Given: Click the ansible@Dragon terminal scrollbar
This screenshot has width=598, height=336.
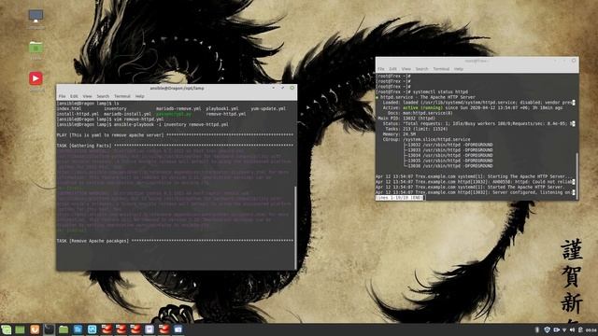Looking at the screenshot, I should [295, 228].
